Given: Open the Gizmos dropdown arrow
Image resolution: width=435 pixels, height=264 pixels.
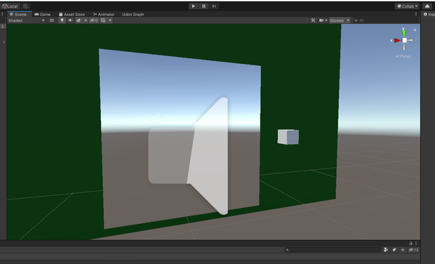Looking at the screenshot, I should [348, 20].
